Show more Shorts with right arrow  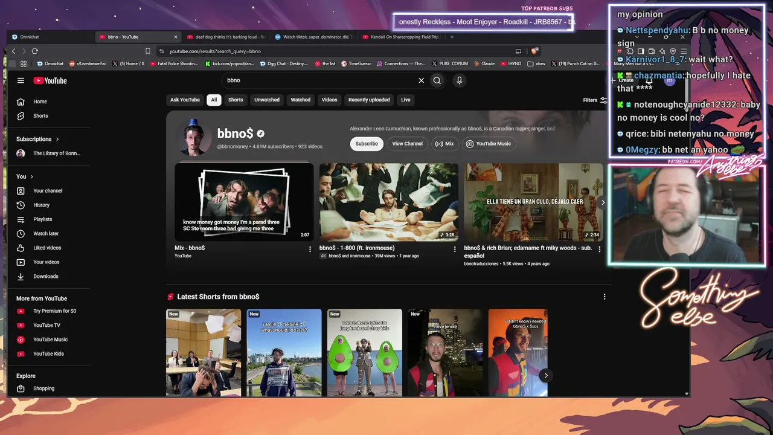(x=546, y=375)
